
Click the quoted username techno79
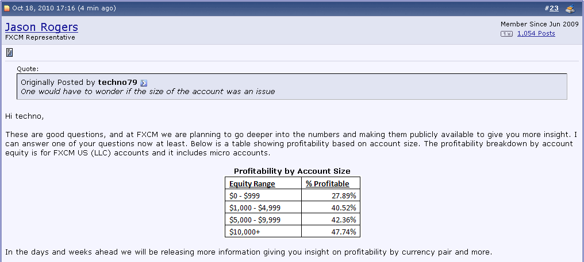[117, 83]
